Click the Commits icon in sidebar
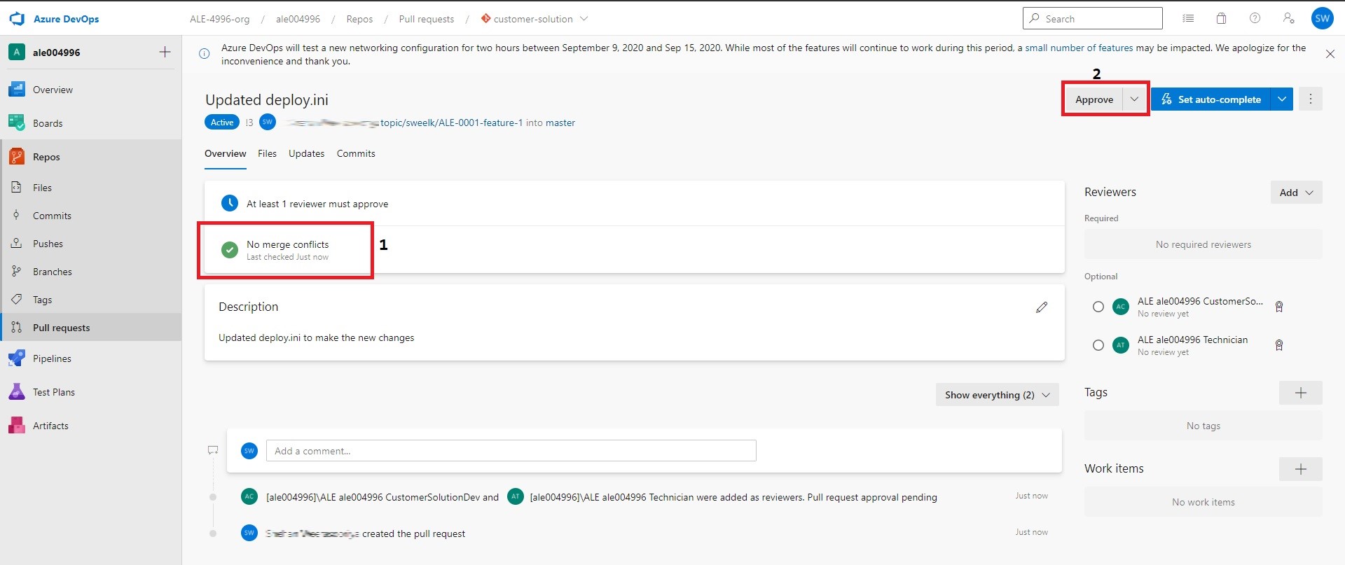The height and width of the screenshot is (565, 1345). pos(16,215)
